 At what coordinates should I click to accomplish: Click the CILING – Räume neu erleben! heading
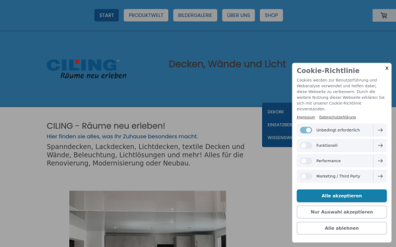click(x=106, y=126)
